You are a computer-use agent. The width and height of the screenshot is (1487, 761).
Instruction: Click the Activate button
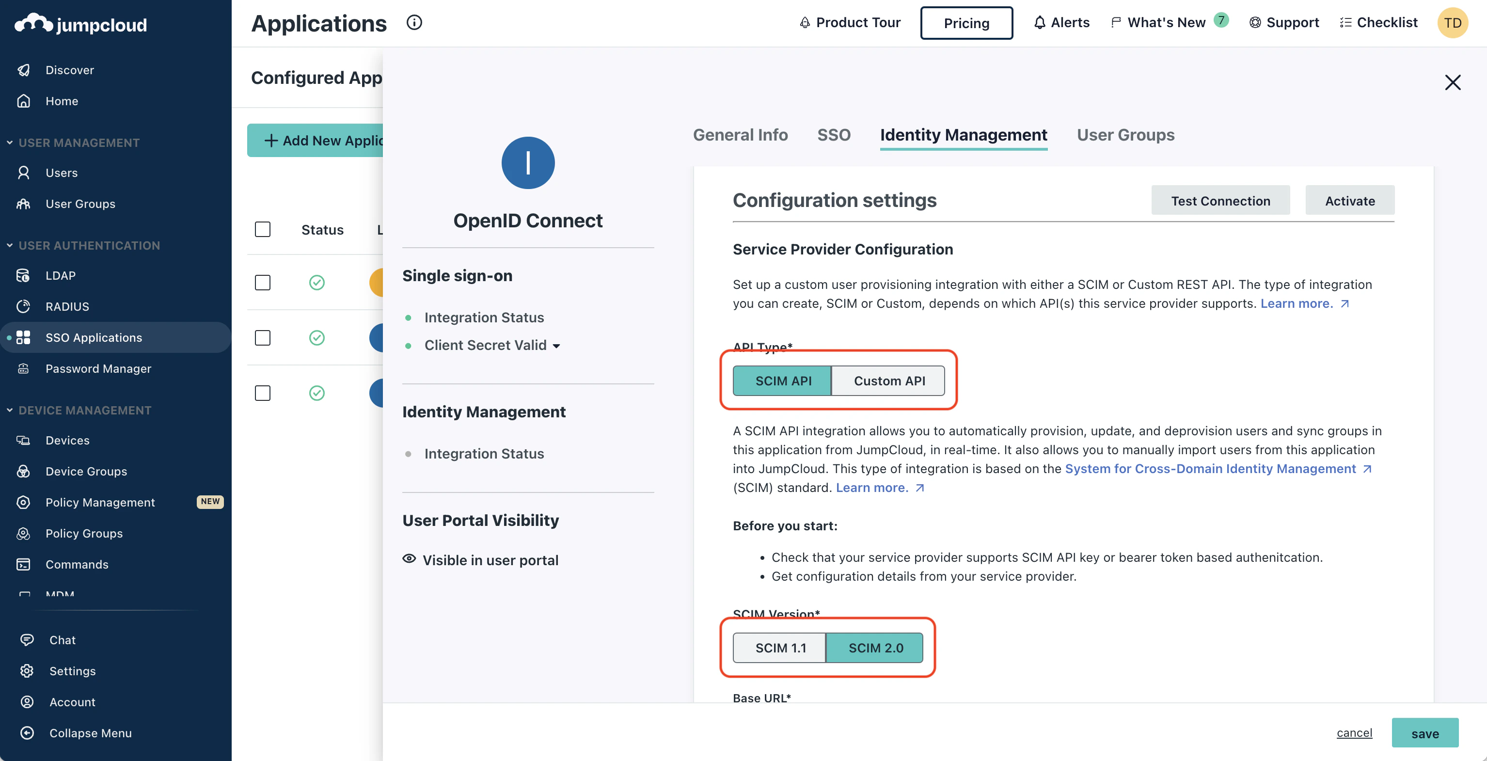coord(1350,200)
